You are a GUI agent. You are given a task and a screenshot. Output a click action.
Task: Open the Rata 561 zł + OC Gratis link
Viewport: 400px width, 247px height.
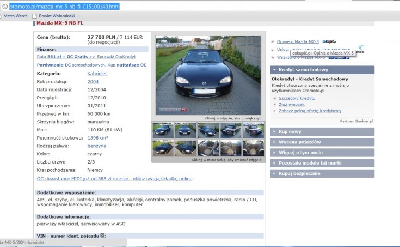coord(86,57)
